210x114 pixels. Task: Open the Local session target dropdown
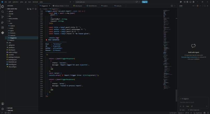coord(183,110)
